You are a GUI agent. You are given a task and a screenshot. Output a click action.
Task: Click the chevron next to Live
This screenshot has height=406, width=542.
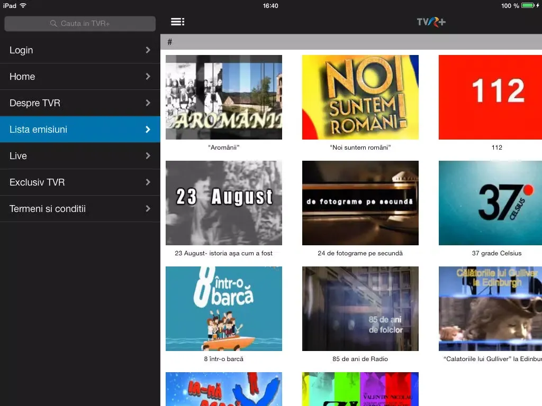click(x=148, y=156)
